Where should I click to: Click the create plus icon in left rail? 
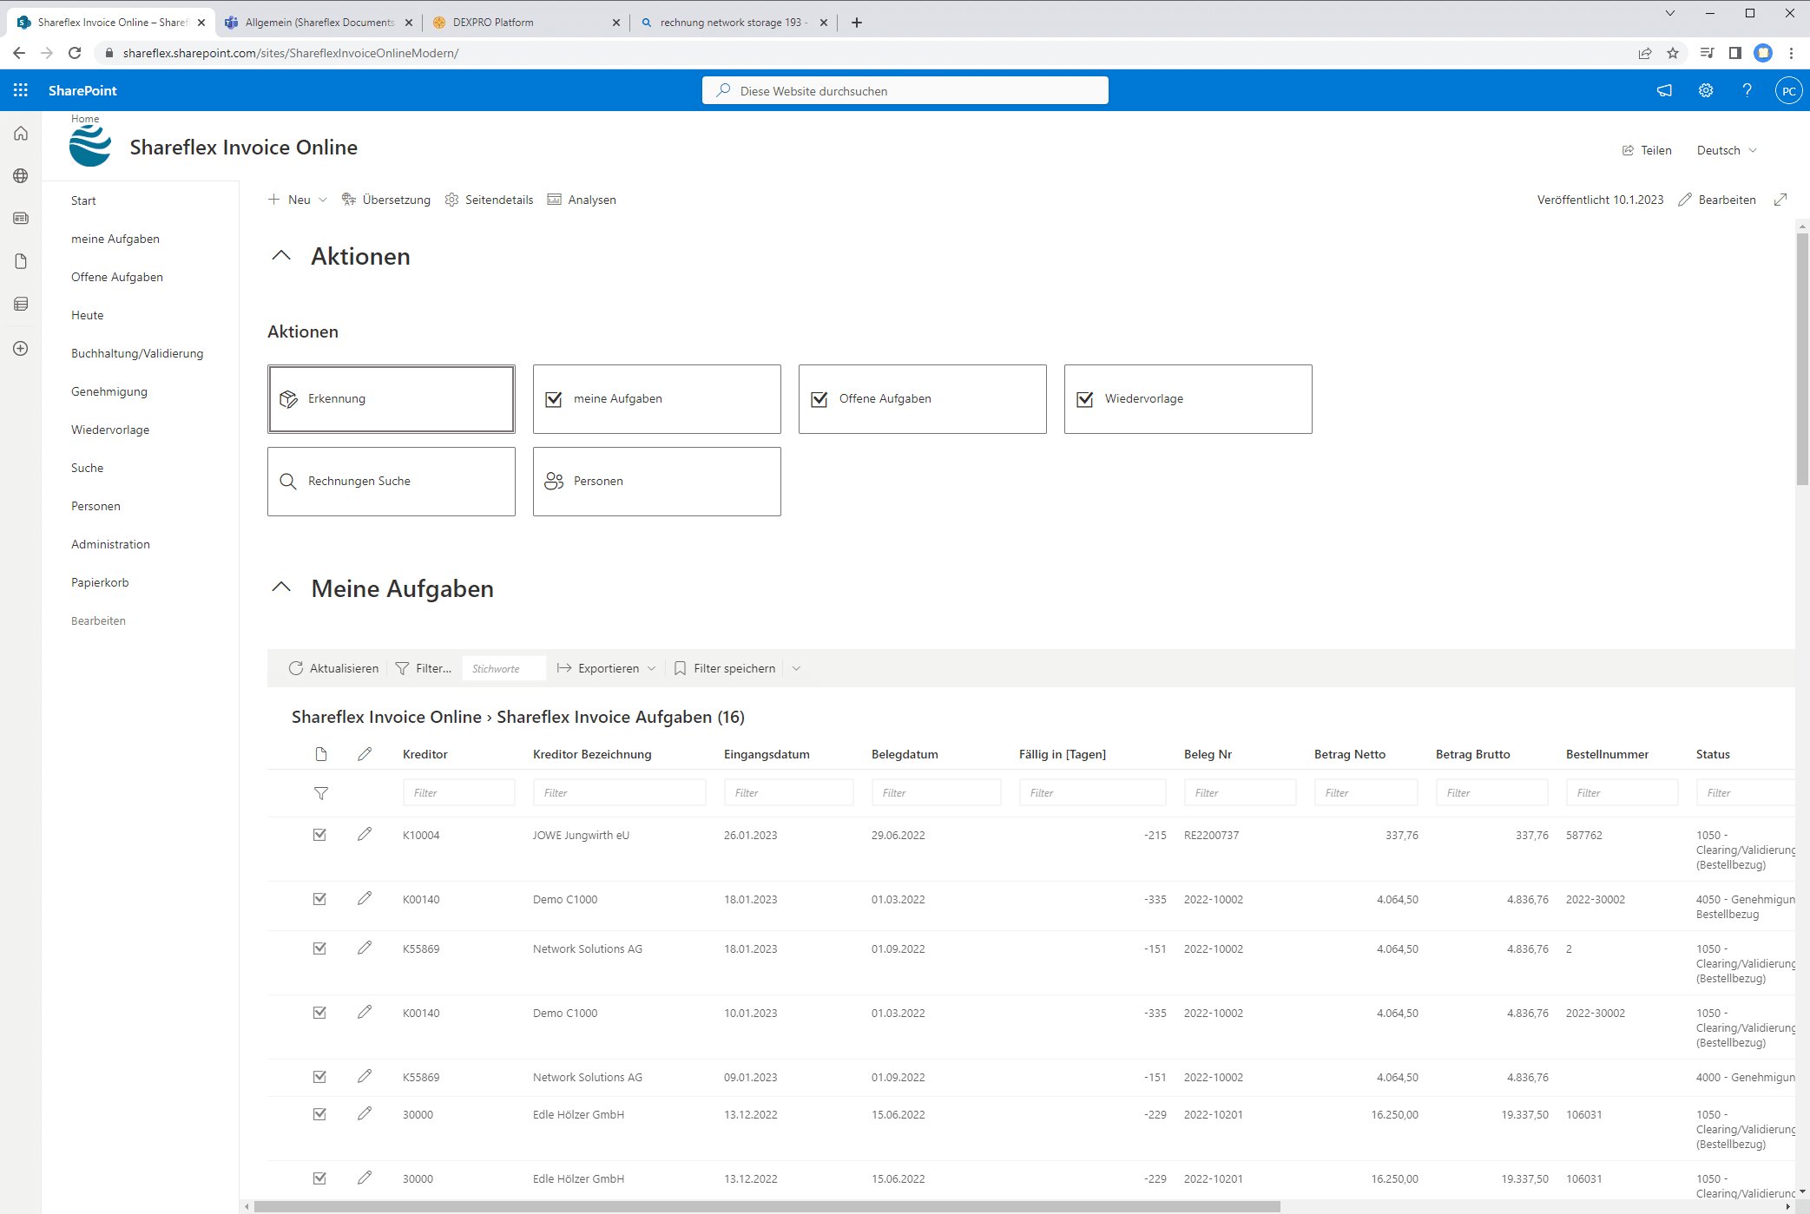21,348
